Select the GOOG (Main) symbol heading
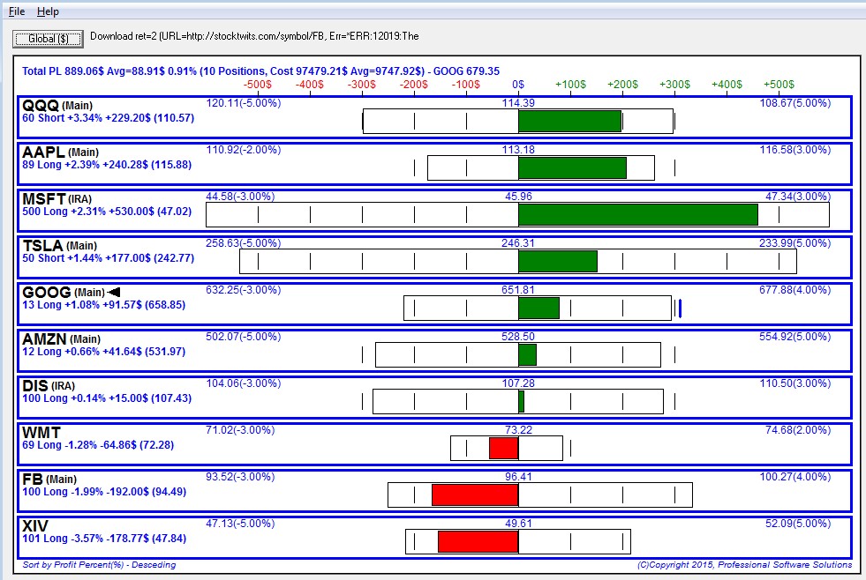This screenshot has height=580, width=866. pyautogui.click(x=64, y=293)
